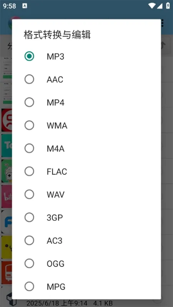Tap the Wi-Fi status bar icon
The image size is (173, 307).
pos(151,6)
